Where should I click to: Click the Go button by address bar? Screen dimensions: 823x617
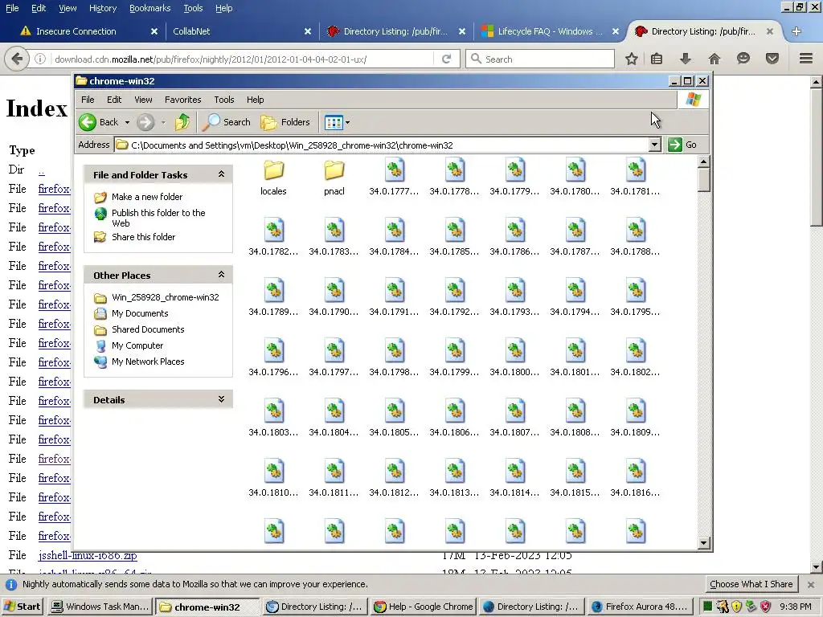pos(682,145)
